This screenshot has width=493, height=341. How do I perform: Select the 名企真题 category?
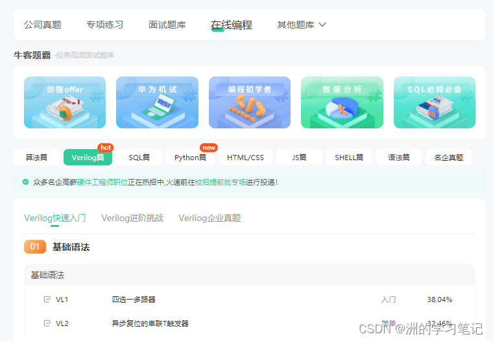click(449, 157)
